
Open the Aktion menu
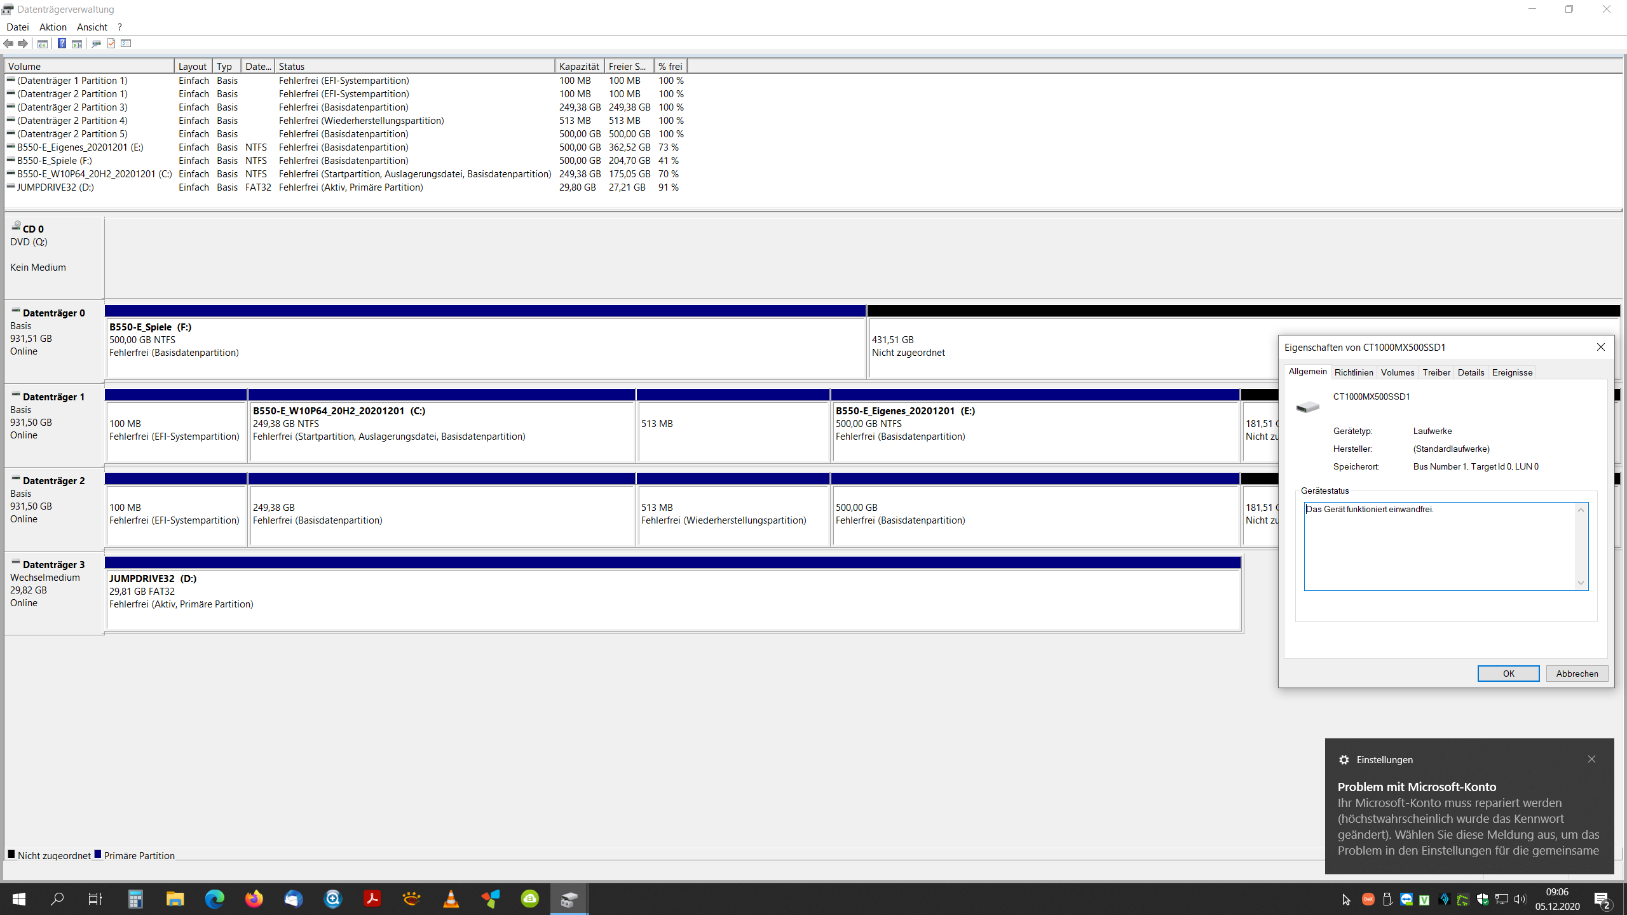click(x=53, y=27)
